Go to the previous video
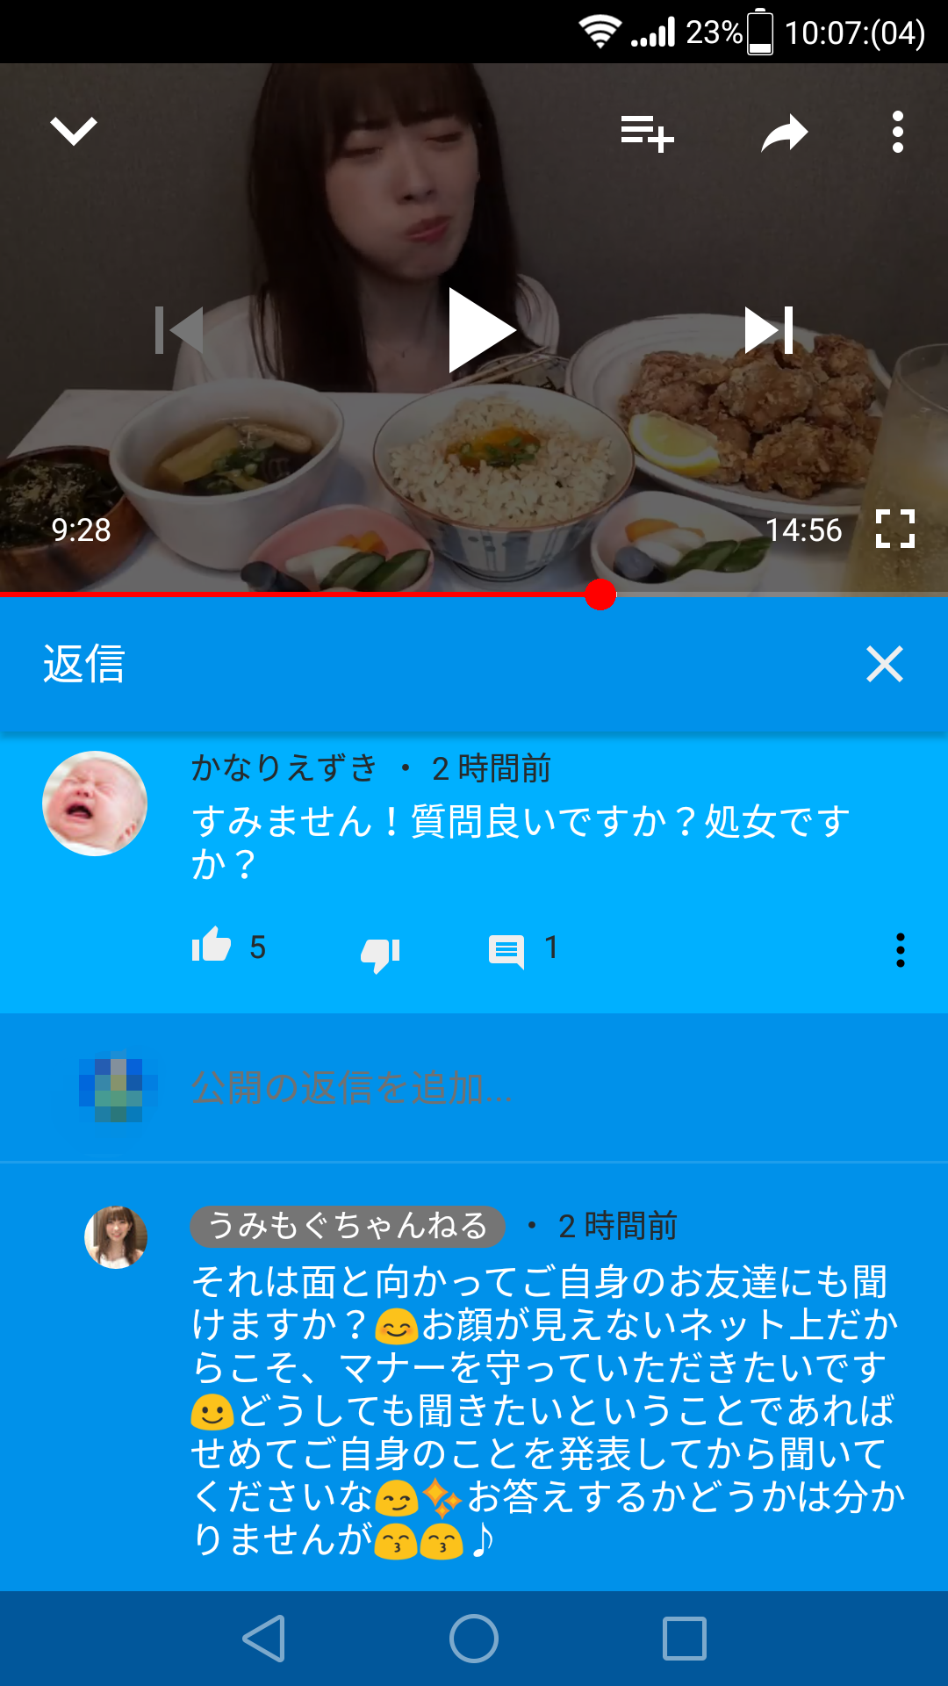The image size is (948, 1686). coord(179,330)
